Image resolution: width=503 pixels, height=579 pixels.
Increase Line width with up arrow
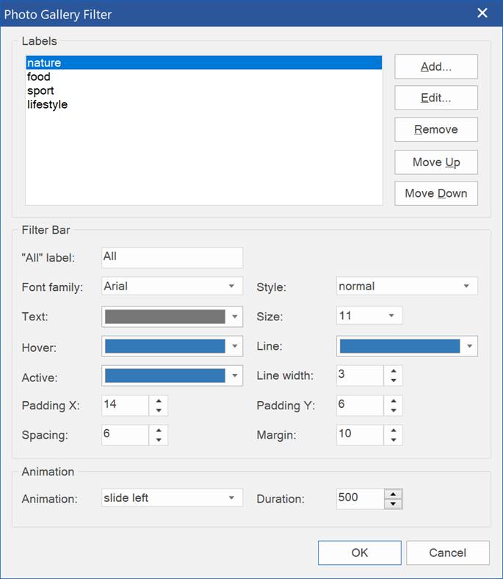coord(394,371)
